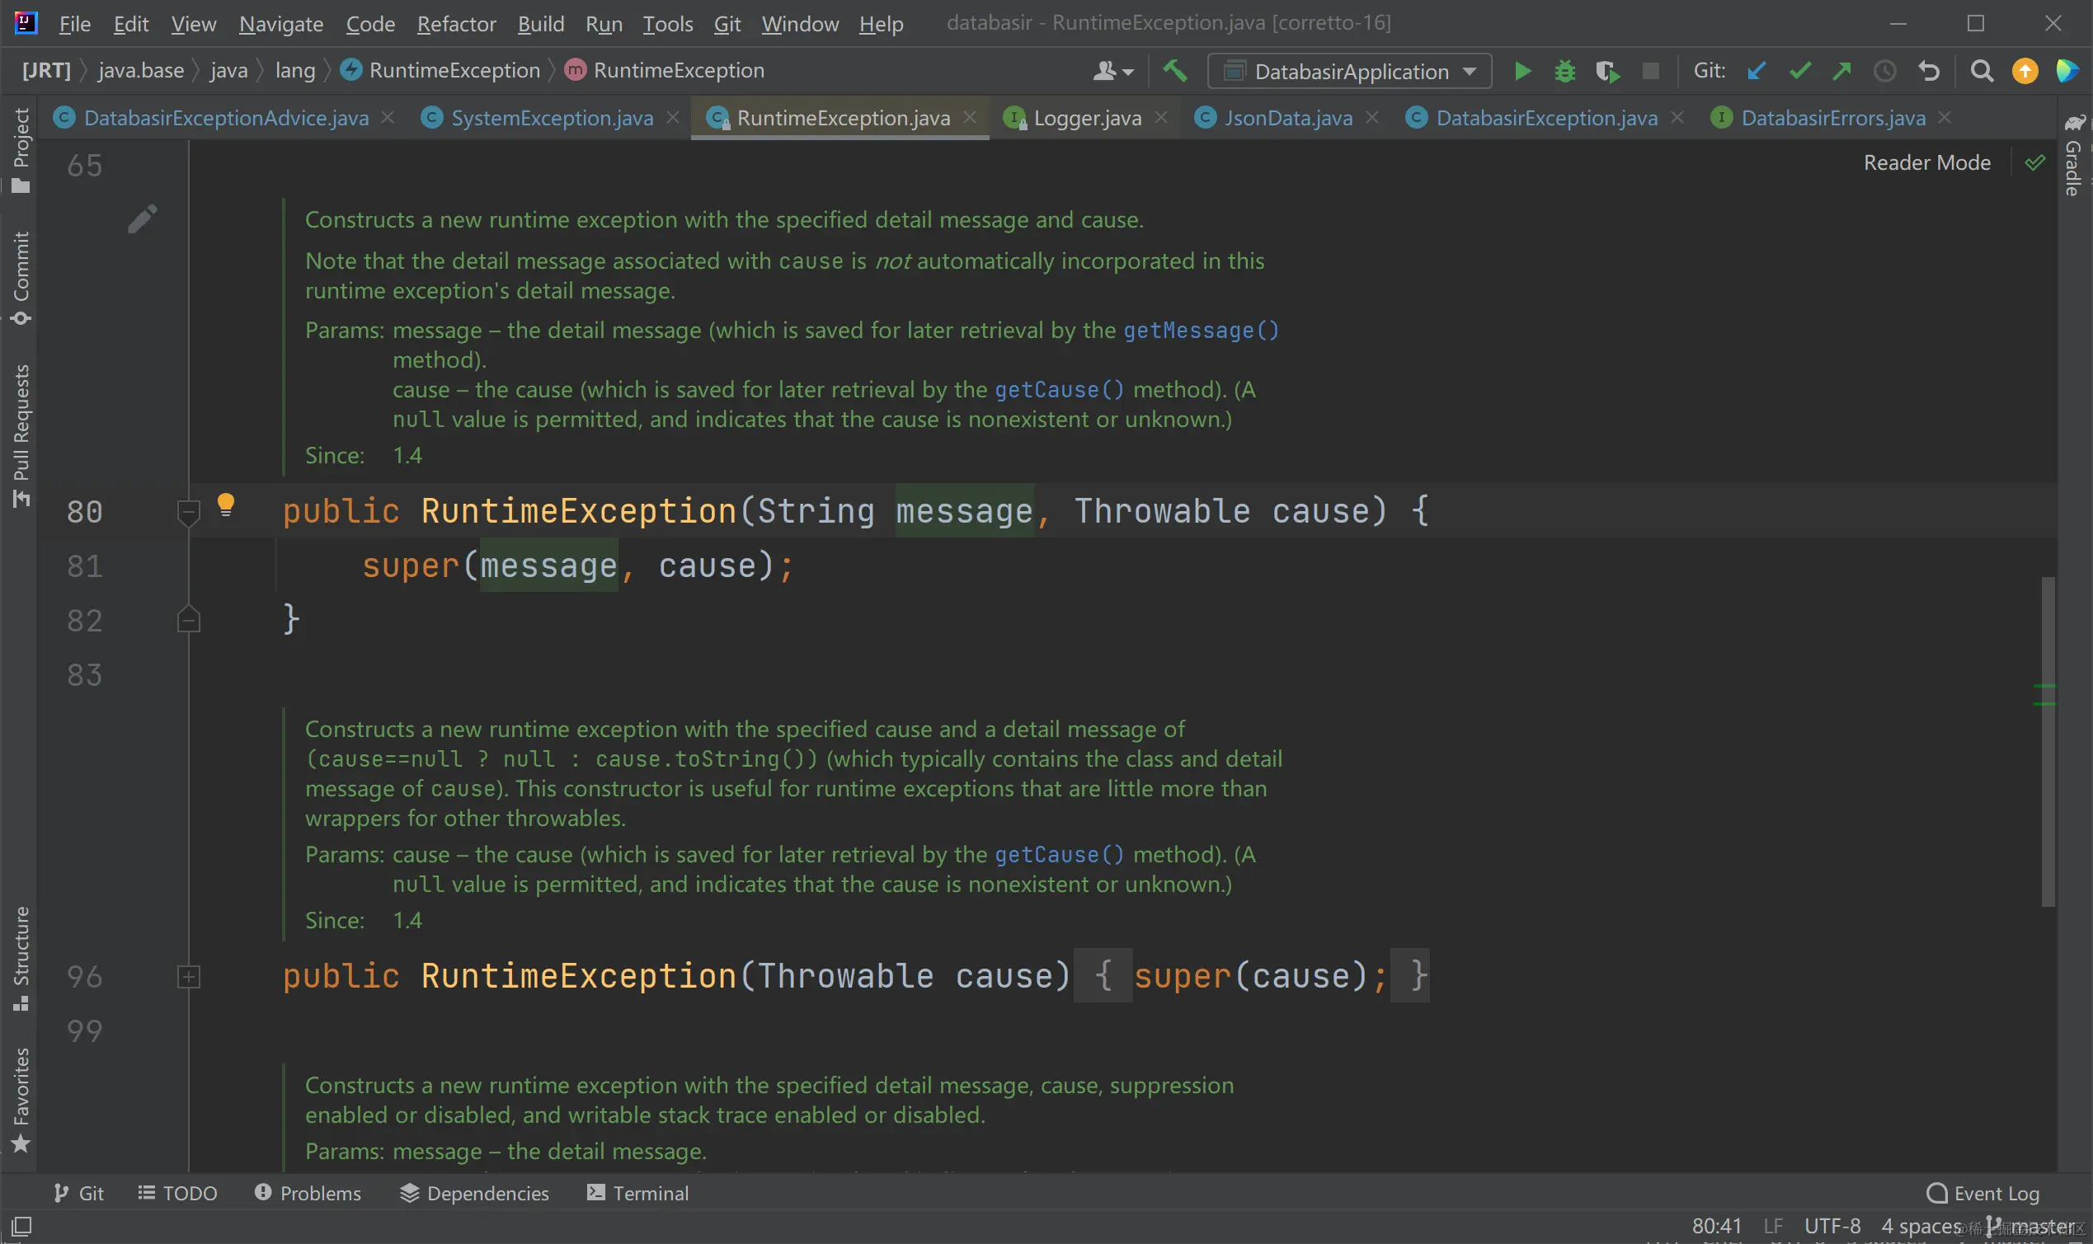Click the Git commit checkmark icon

point(1799,71)
